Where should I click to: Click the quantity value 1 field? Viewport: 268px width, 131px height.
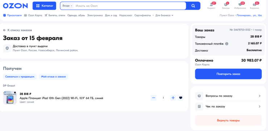pos(163,98)
